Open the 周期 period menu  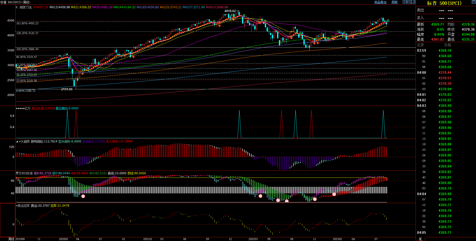point(394,2)
